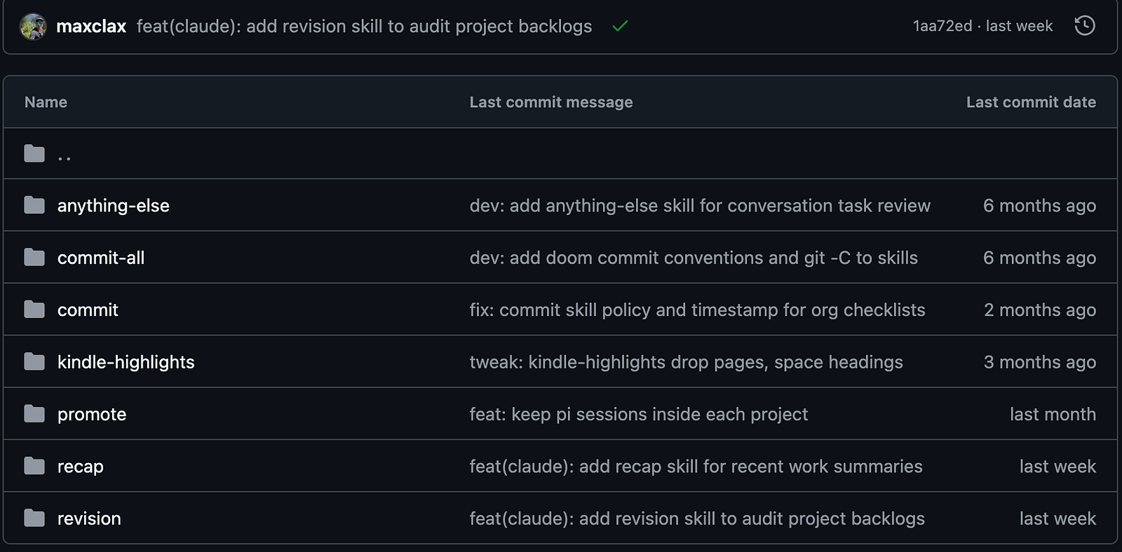
Task: Open the commit hash 1aa72ed
Action: click(x=942, y=26)
